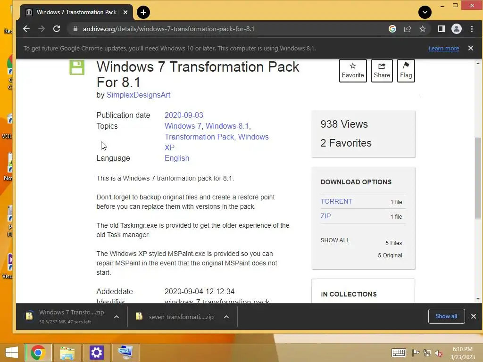Open the network tray icon
Viewport: 483px width, 362px height.
[427, 353]
